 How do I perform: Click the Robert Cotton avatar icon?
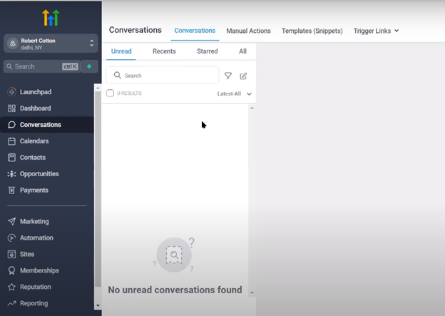click(13, 44)
